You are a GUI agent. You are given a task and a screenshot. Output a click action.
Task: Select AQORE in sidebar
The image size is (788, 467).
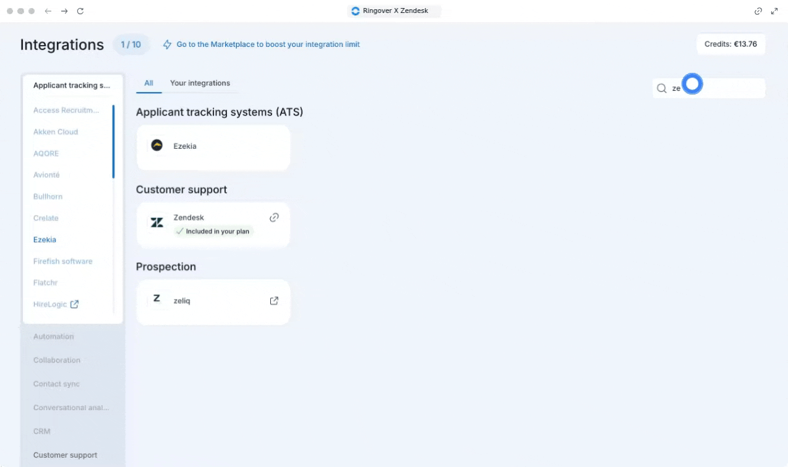pyautogui.click(x=46, y=153)
